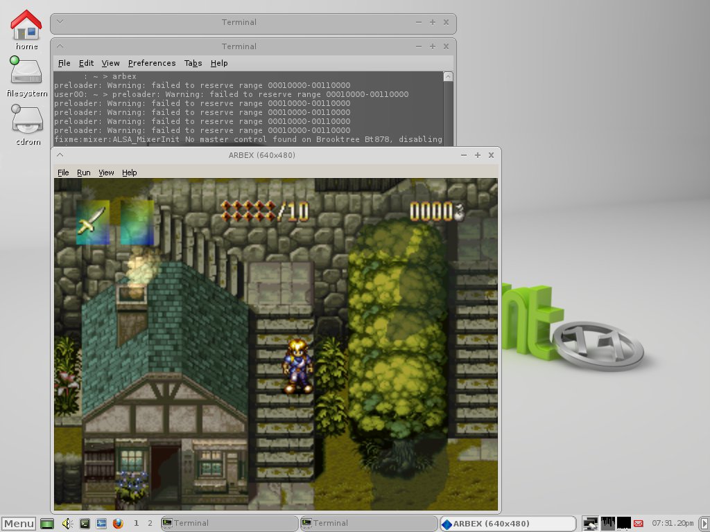
Task: Click the blond hero character on stairs
Action: [x=298, y=366]
